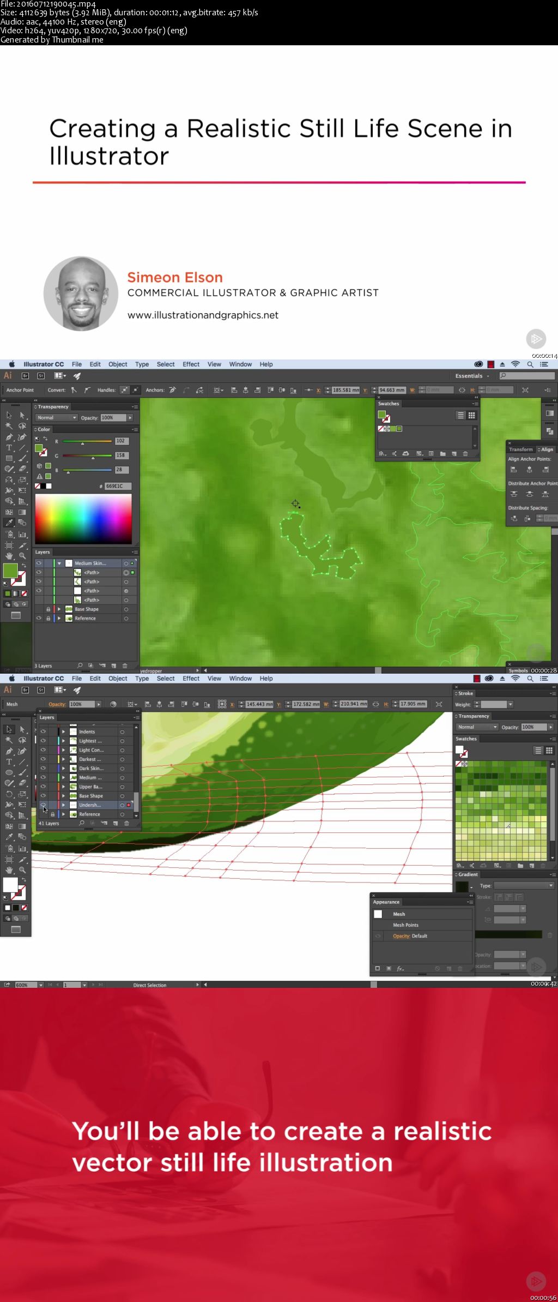The width and height of the screenshot is (558, 1302).
Task: Expand the Light Con... layer
Action: pyautogui.click(x=64, y=751)
